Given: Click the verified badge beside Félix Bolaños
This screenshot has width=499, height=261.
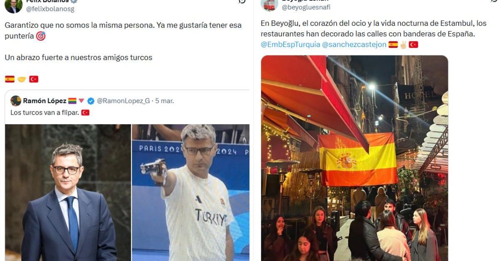Looking at the screenshot, I should 74,1.
